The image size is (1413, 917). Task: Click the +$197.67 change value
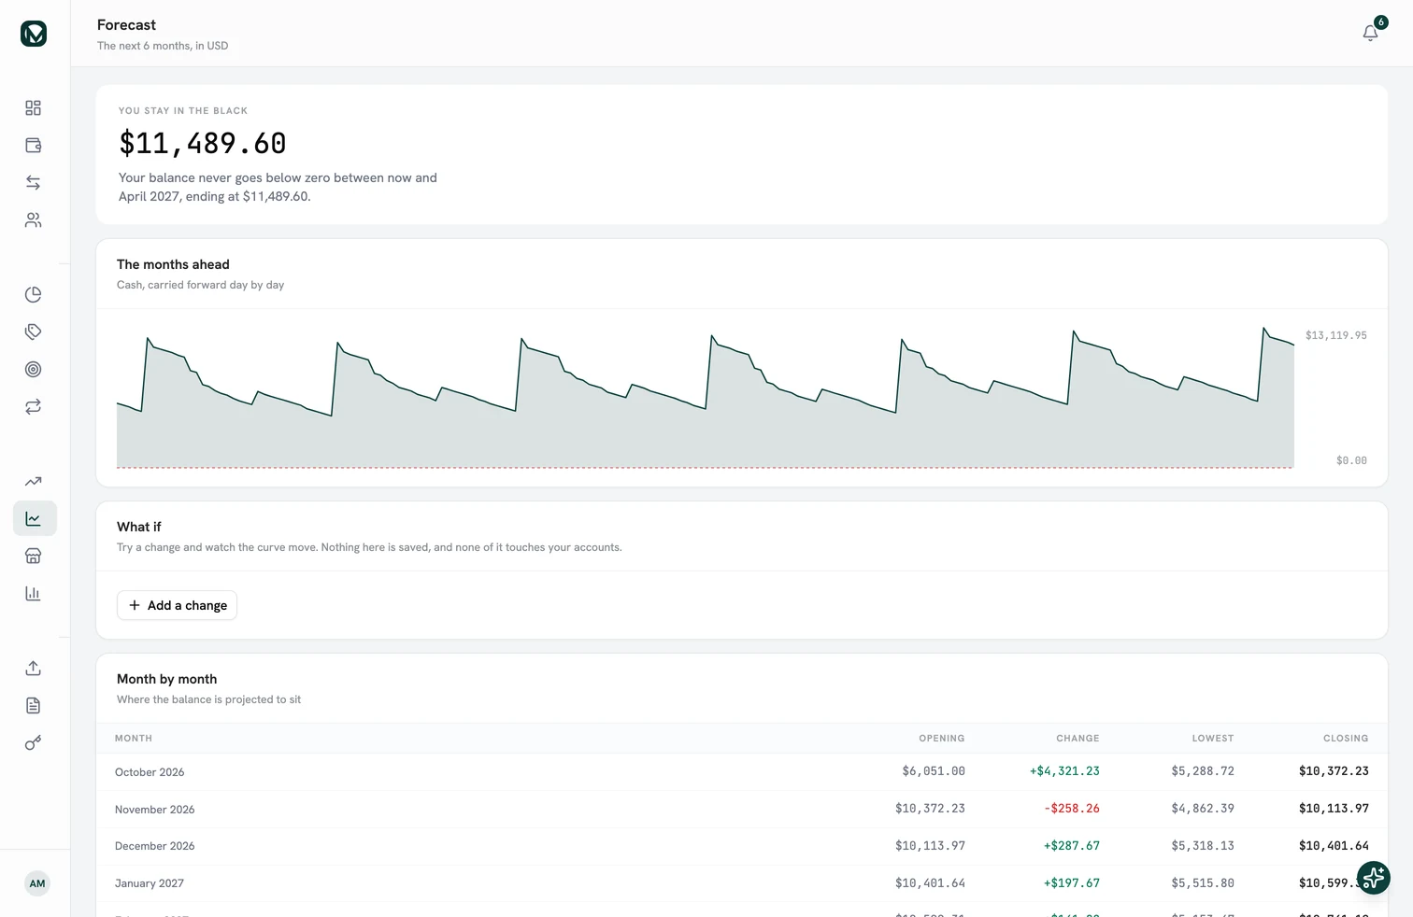(1072, 883)
